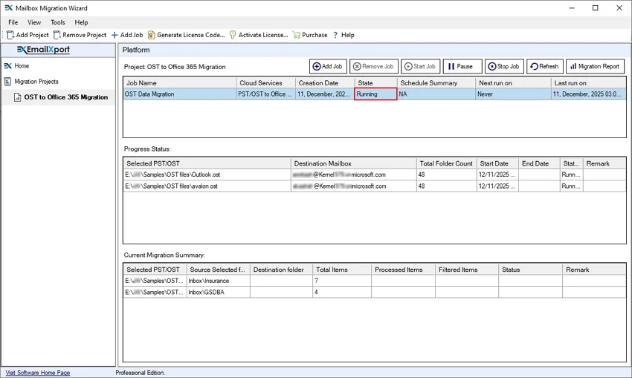
Task: Click the Remove Project toolbar icon
Action: click(57, 35)
